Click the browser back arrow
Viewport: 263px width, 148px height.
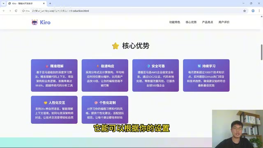click(4, 11)
